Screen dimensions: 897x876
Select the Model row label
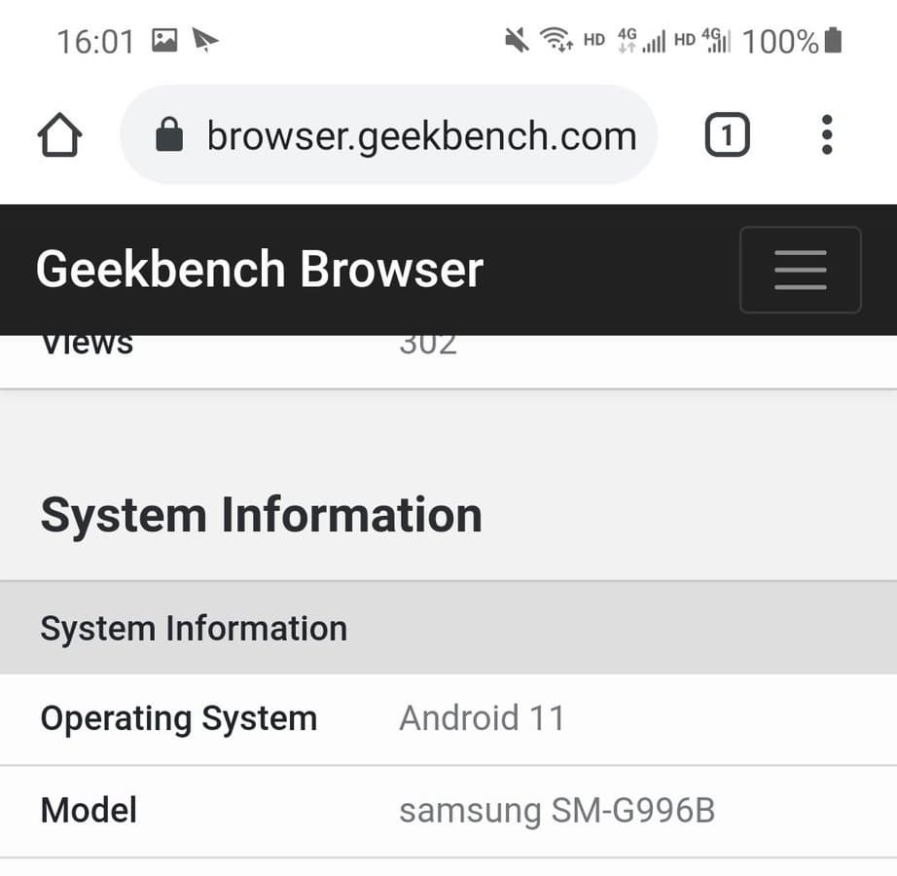click(89, 810)
